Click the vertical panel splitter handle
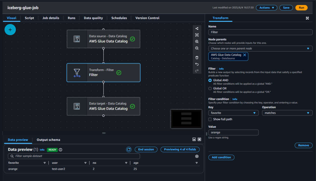Screen dimensions: 316x181 206,134
